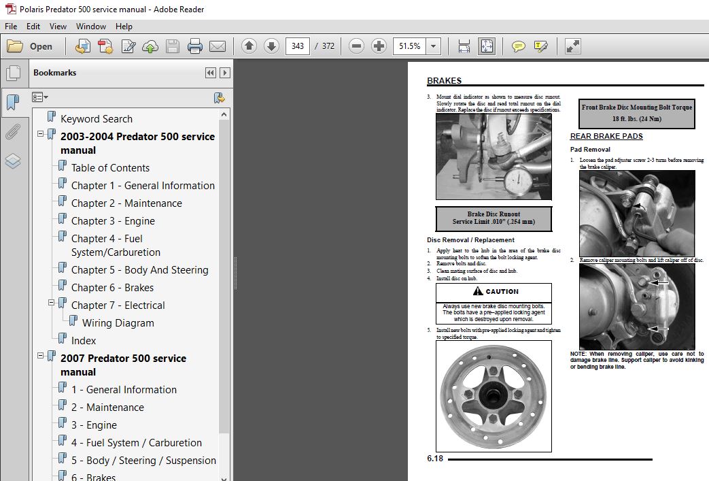Screen dimensions: 709x481
Task: Collapse the Bookmarks navigation pane
Action: (210, 73)
